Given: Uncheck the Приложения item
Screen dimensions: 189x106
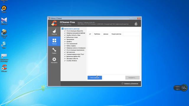Looking at the screenshot, I should pyautogui.click(x=65, y=39).
